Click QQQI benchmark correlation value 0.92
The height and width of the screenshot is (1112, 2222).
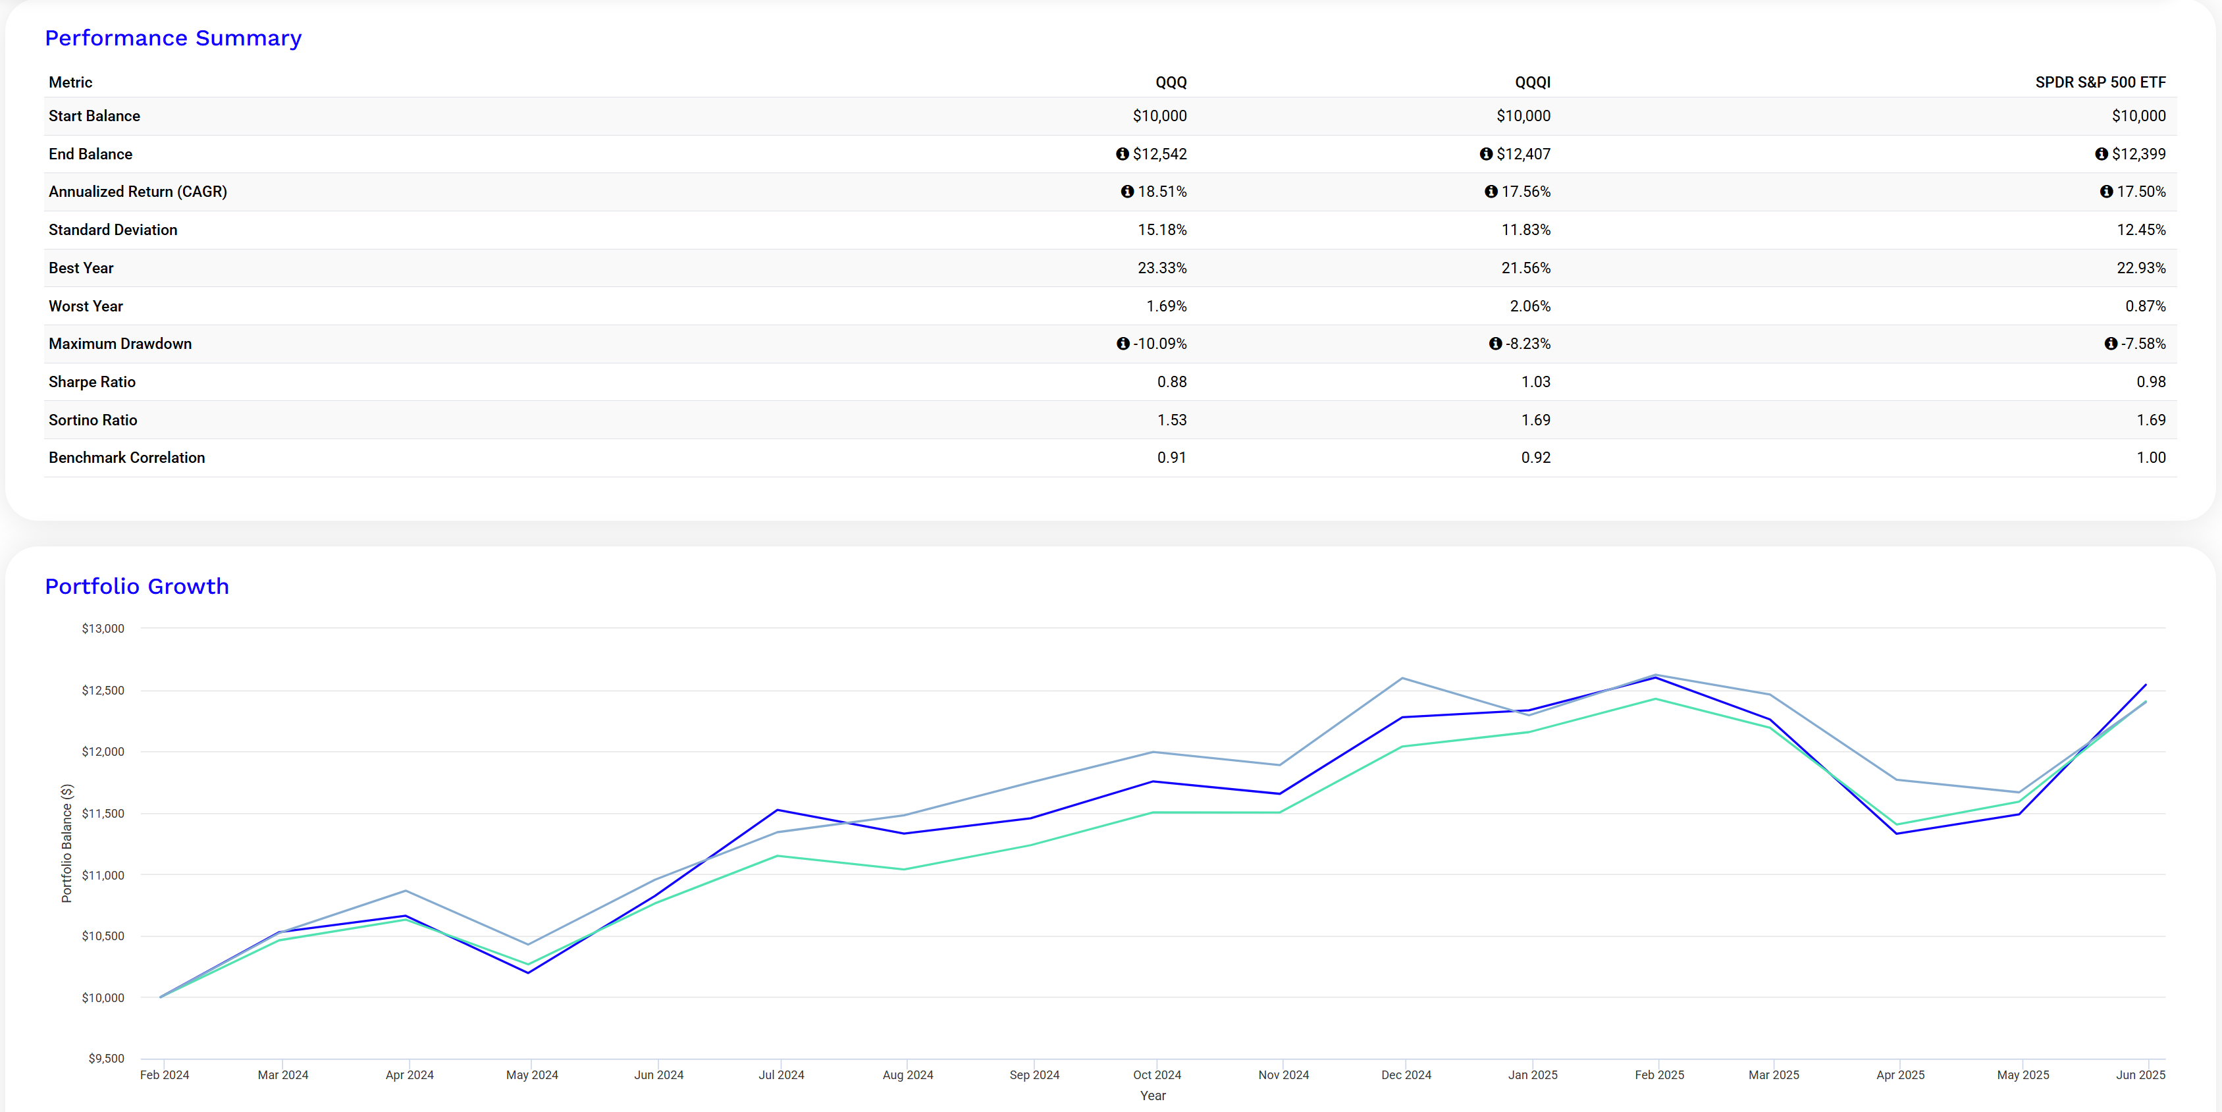1535,457
